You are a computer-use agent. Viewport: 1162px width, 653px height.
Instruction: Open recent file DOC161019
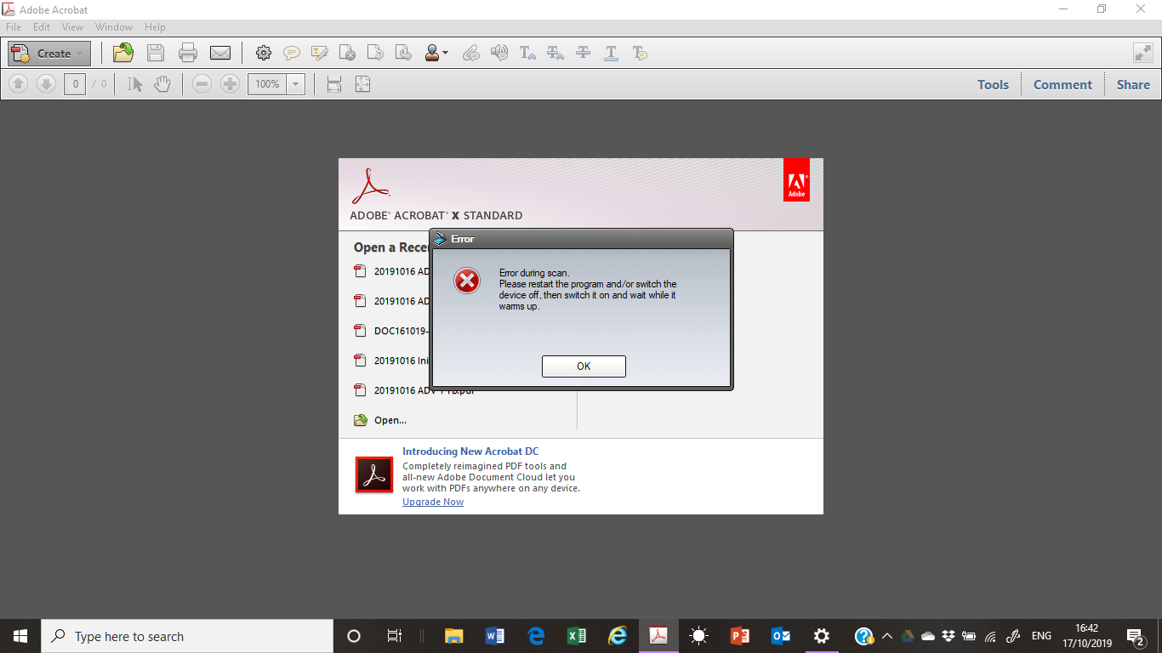(x=401, y=331)
